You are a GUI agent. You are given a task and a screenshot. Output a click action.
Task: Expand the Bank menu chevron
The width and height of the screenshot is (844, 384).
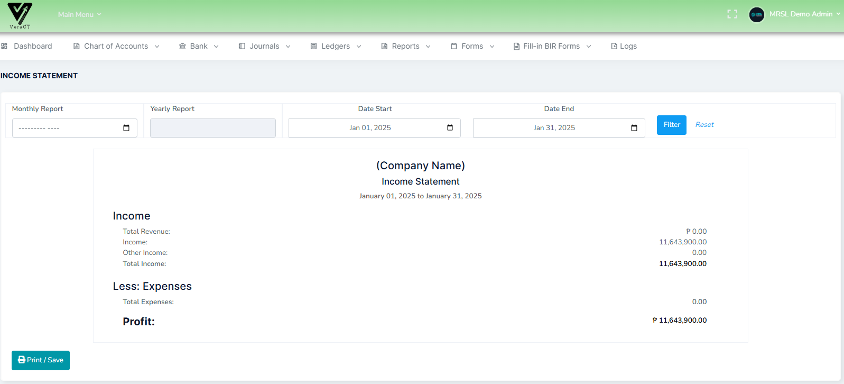216,47
